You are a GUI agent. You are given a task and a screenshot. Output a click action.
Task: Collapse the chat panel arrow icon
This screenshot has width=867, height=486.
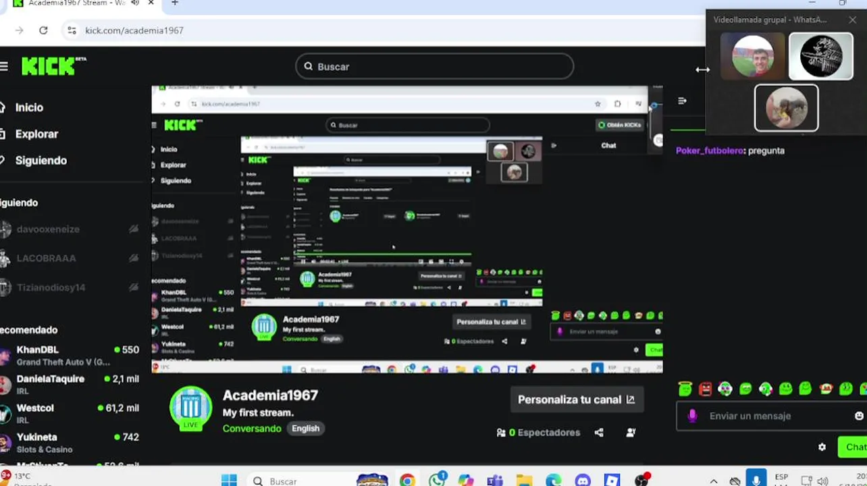(682, 101)
